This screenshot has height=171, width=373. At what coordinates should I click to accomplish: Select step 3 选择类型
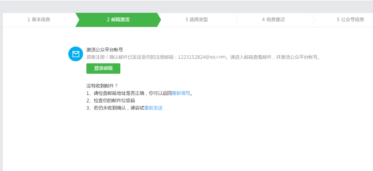click(x=197, y=20)
